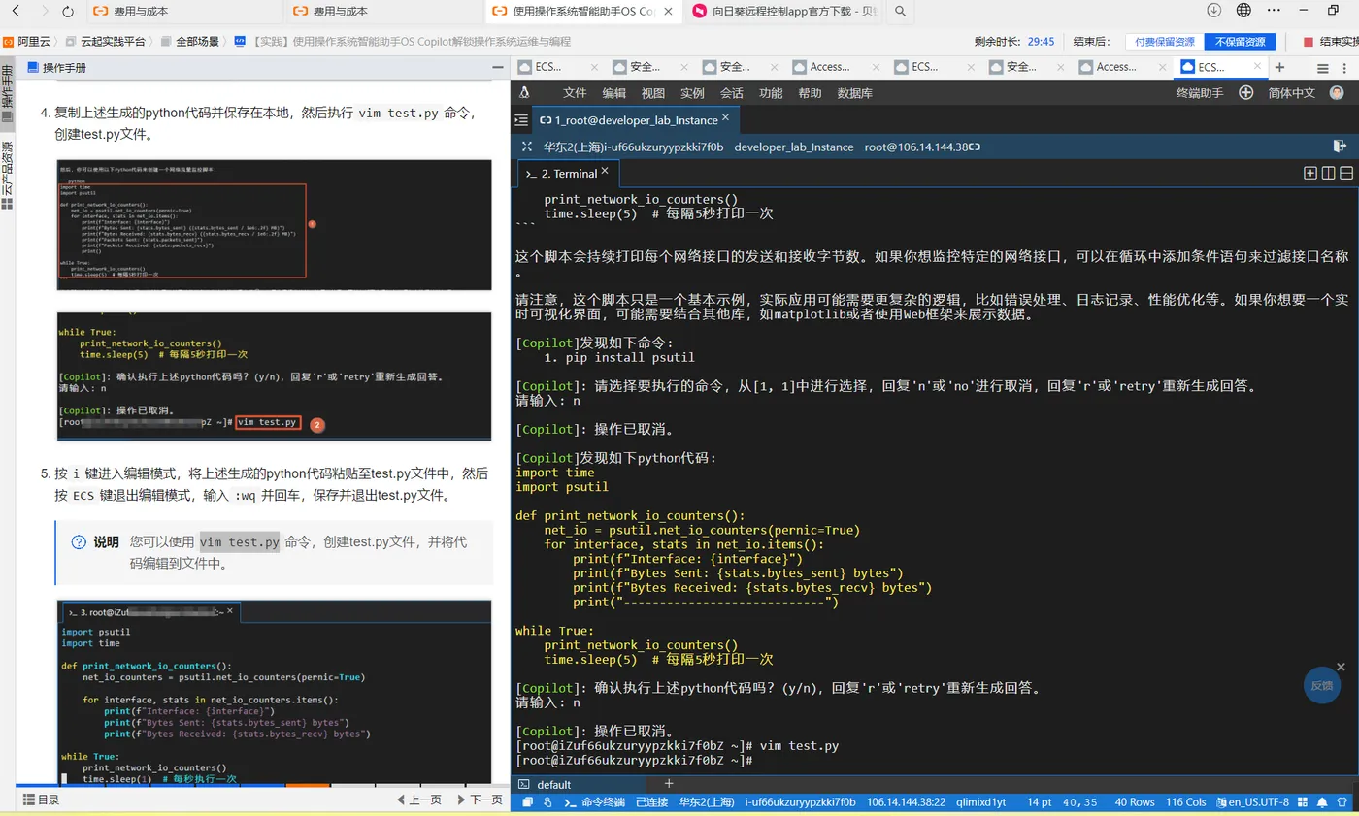Image resolution: width=1359 pixels, height=816 pixels.
Task: Open the 视图 menu
Action: coord(653,93)
